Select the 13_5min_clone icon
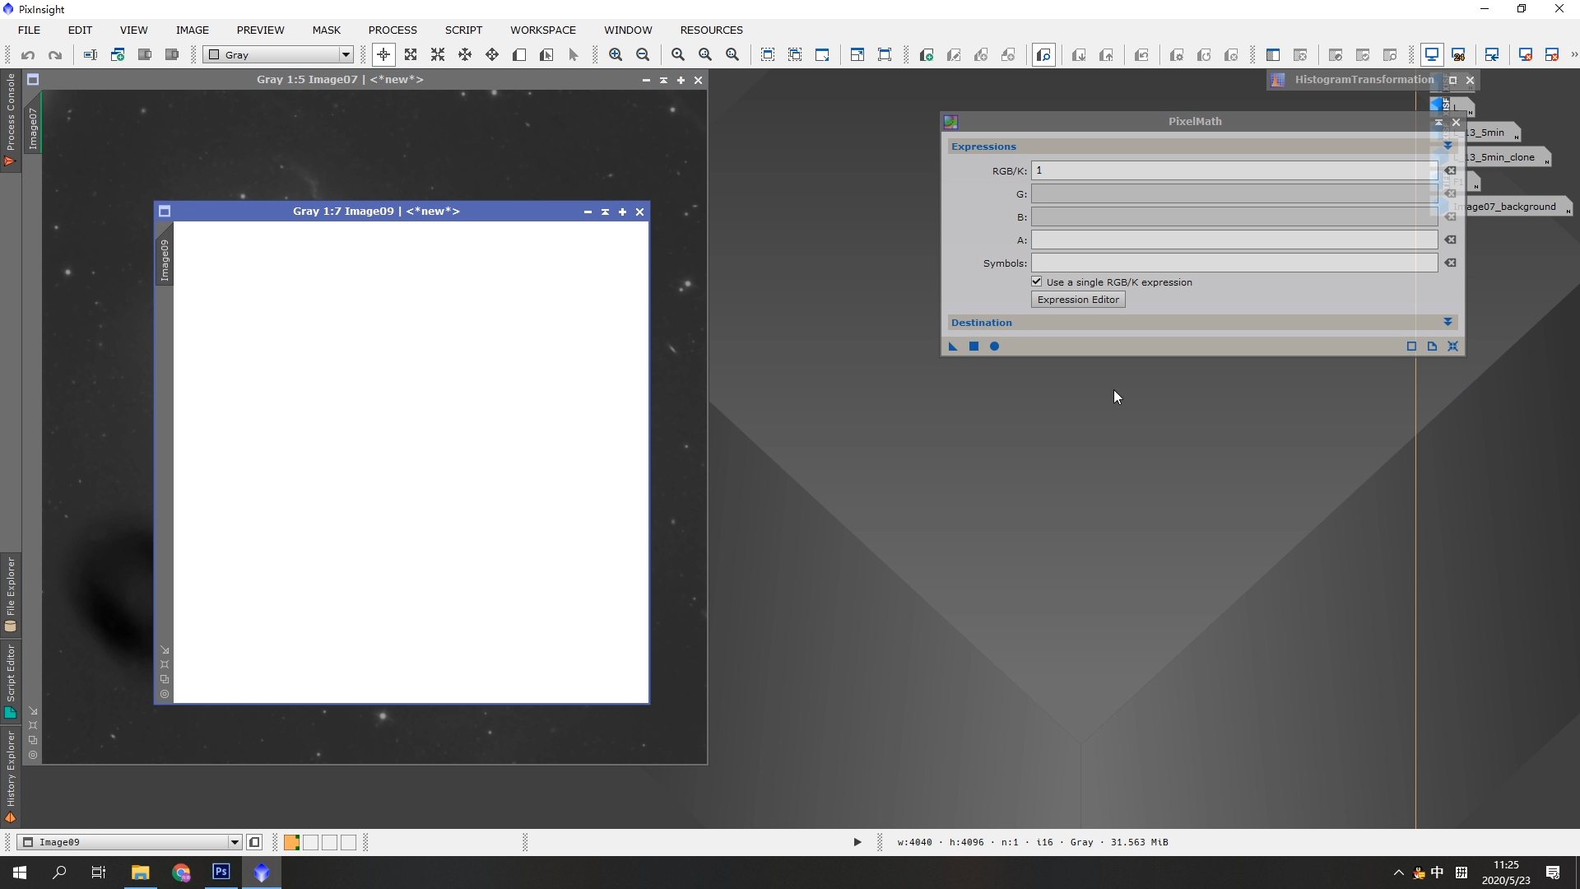 tap(1505, 157)
